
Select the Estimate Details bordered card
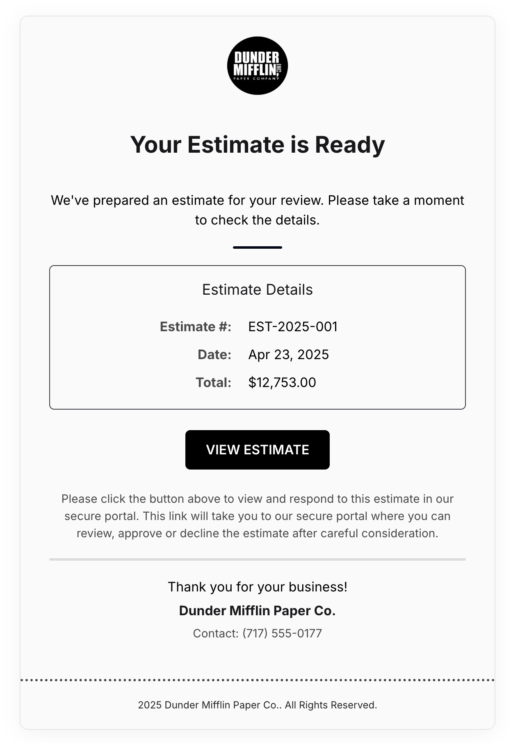click(x=258, y=337)
